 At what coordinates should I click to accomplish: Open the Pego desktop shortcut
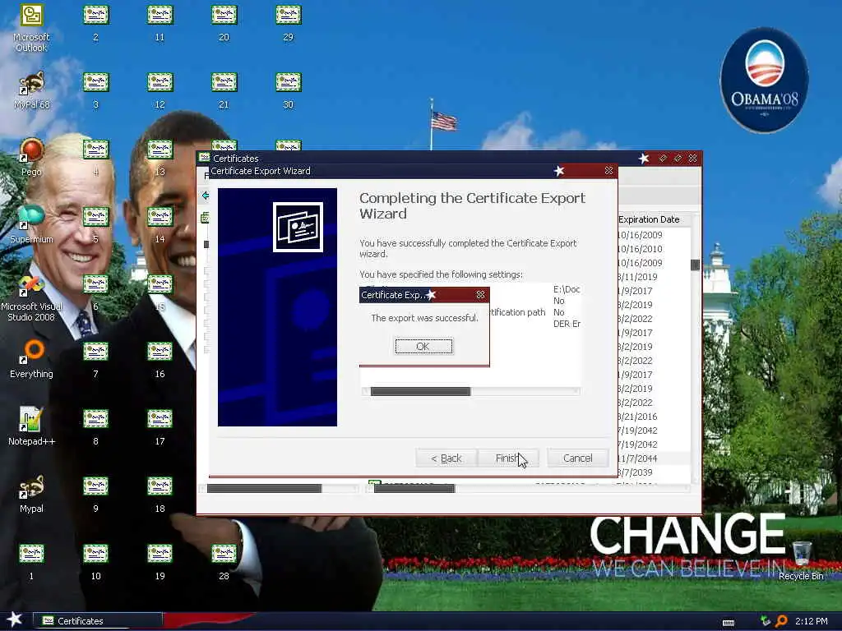pos(31,157)
